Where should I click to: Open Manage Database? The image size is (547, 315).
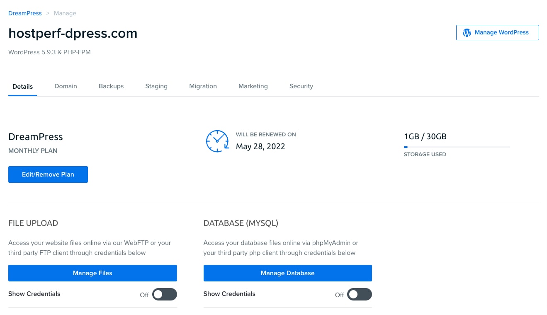click(x=288, y=273)
